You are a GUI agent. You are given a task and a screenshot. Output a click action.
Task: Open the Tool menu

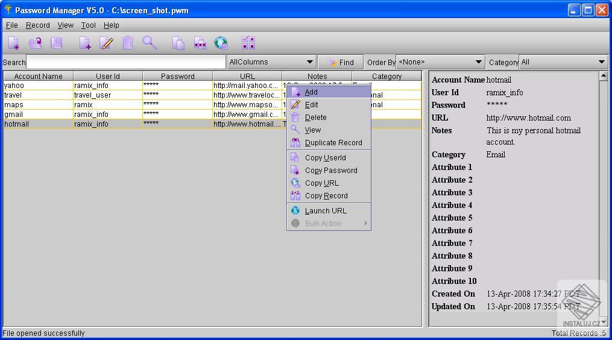[88, 25]
